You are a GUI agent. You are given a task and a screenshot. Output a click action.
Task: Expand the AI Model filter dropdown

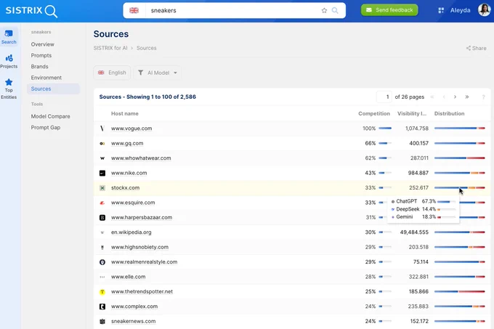[x=158, y=73]
